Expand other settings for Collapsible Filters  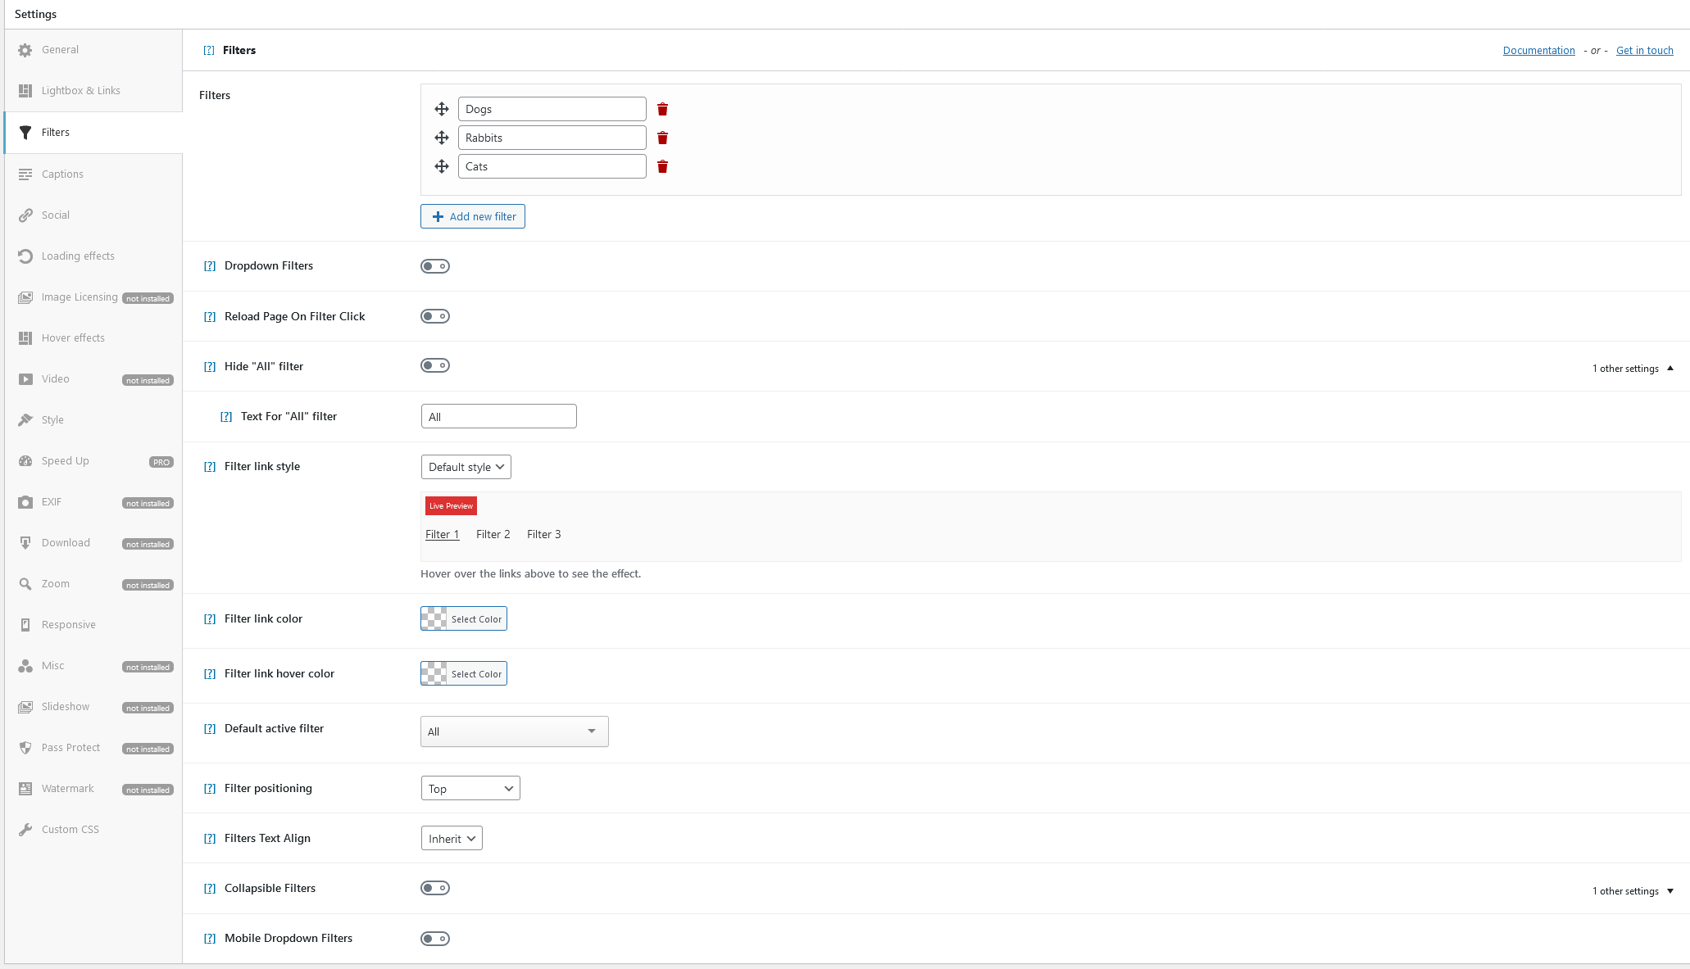click(x=1633, y=891)
